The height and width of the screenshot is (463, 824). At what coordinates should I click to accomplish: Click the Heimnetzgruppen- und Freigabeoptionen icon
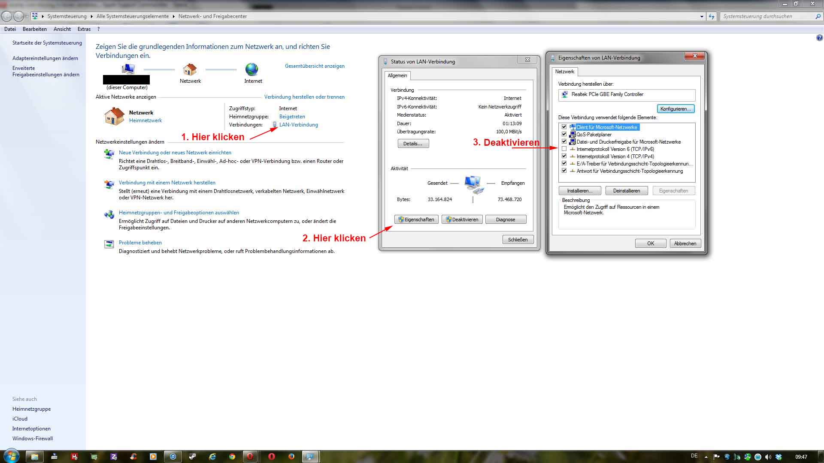click(x=109, y=215)
